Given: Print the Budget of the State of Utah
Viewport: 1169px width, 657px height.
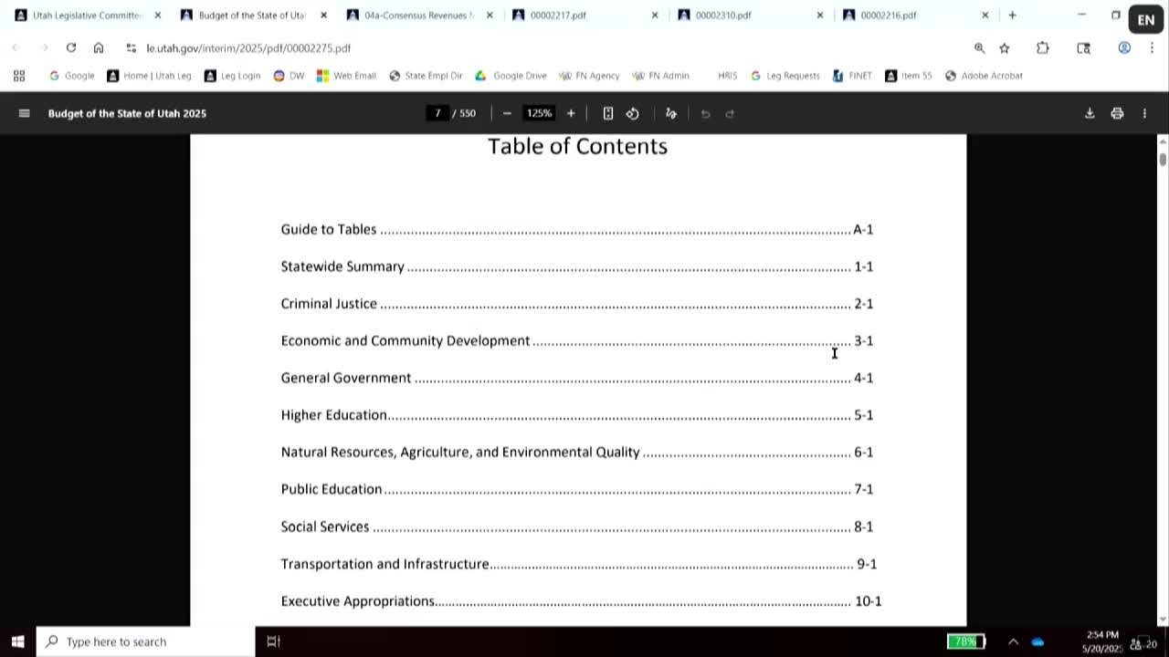Looking at the screenshot, I should pos(1117,113).
